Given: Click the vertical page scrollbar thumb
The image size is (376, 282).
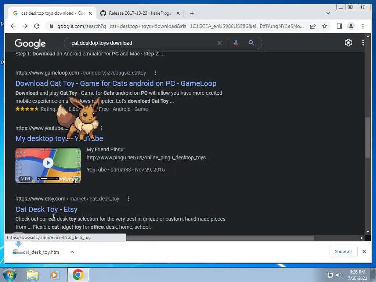Looking at the screenshot, I should click(367, 138).
